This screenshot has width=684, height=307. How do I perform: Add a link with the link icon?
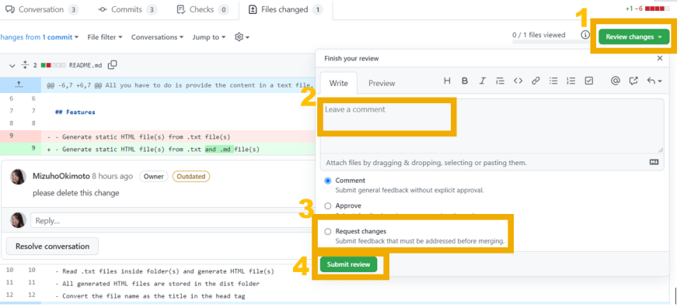536,81
